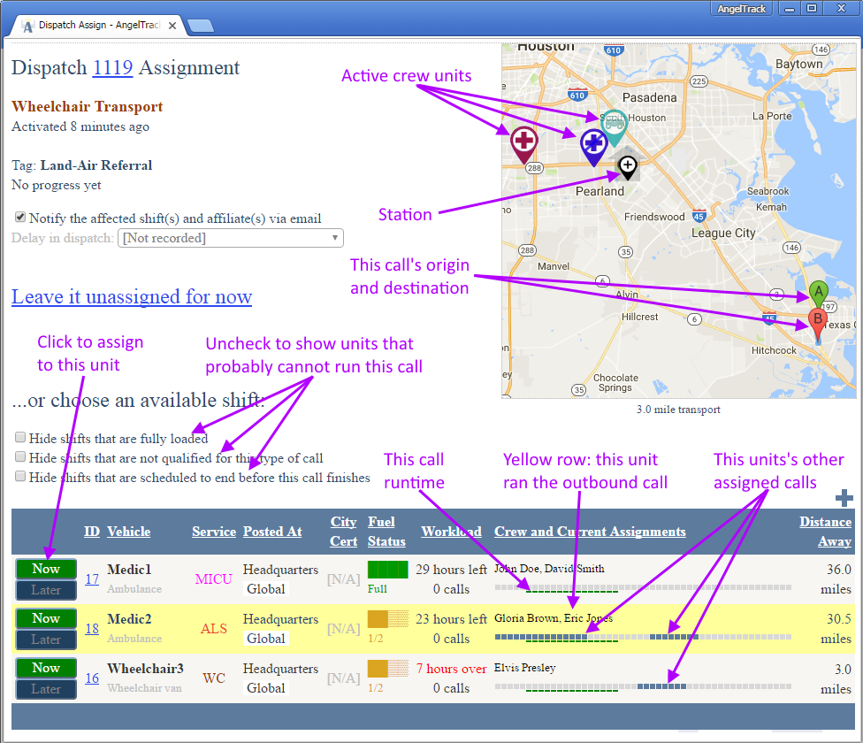Click the AngelTrack favicon on the browser tab

click(30, 25)
